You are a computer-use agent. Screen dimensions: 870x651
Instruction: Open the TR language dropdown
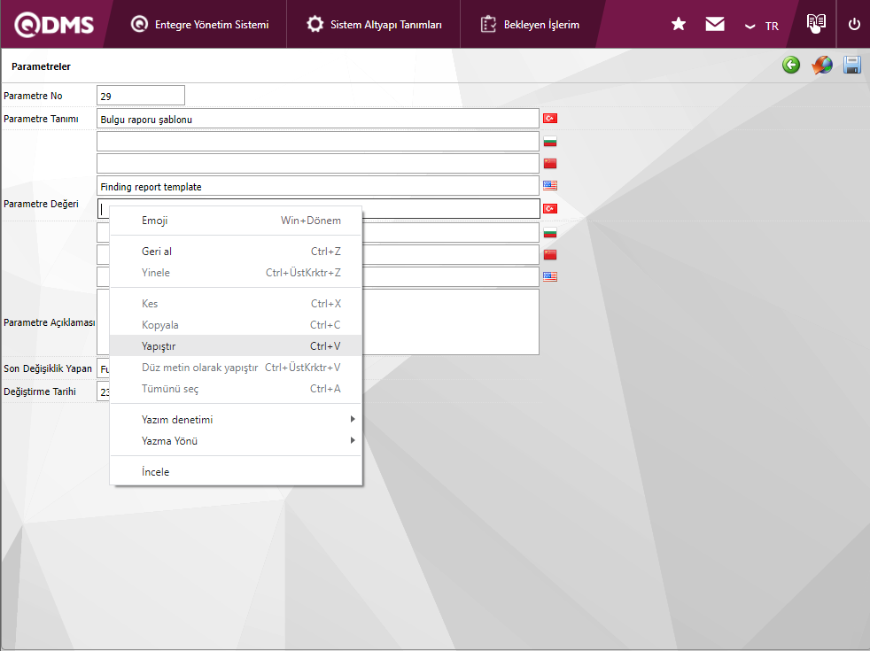pos(762,26)
